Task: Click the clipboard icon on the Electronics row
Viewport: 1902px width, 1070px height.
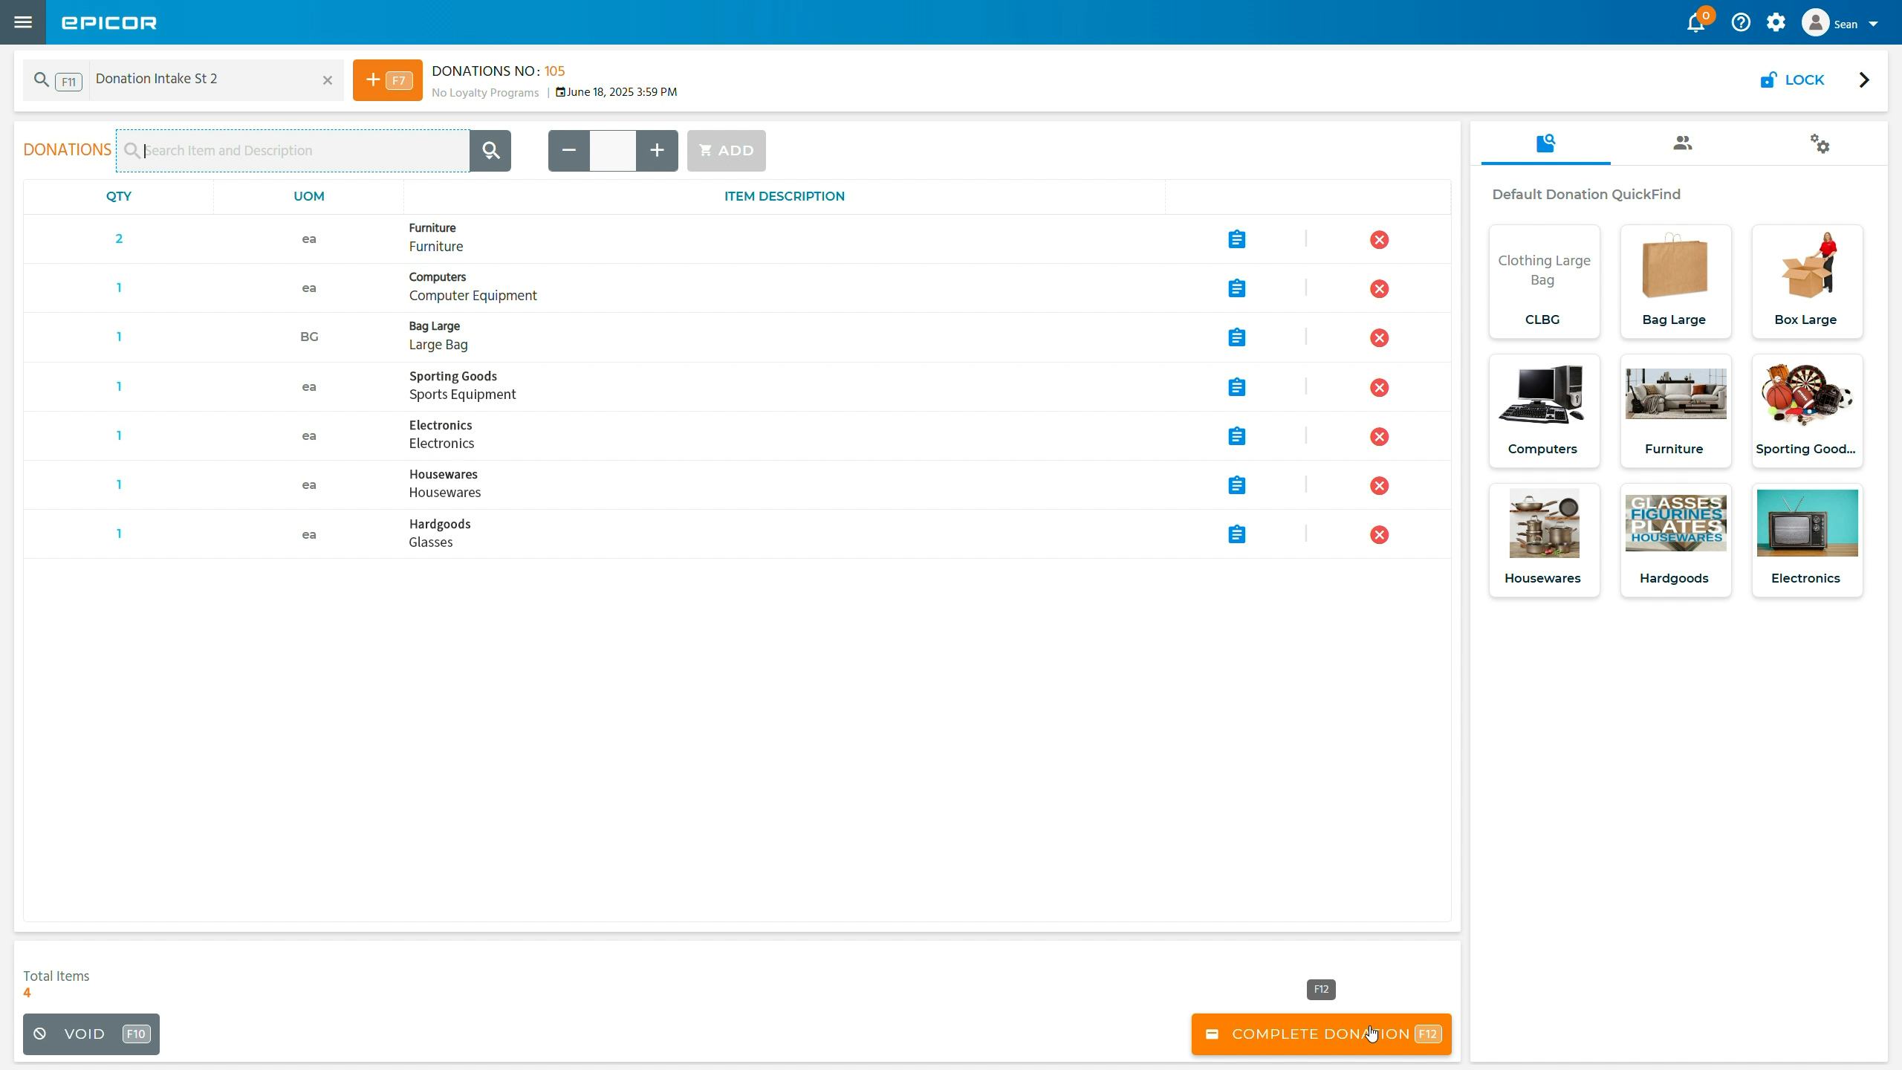Action: click(1236, 436)
